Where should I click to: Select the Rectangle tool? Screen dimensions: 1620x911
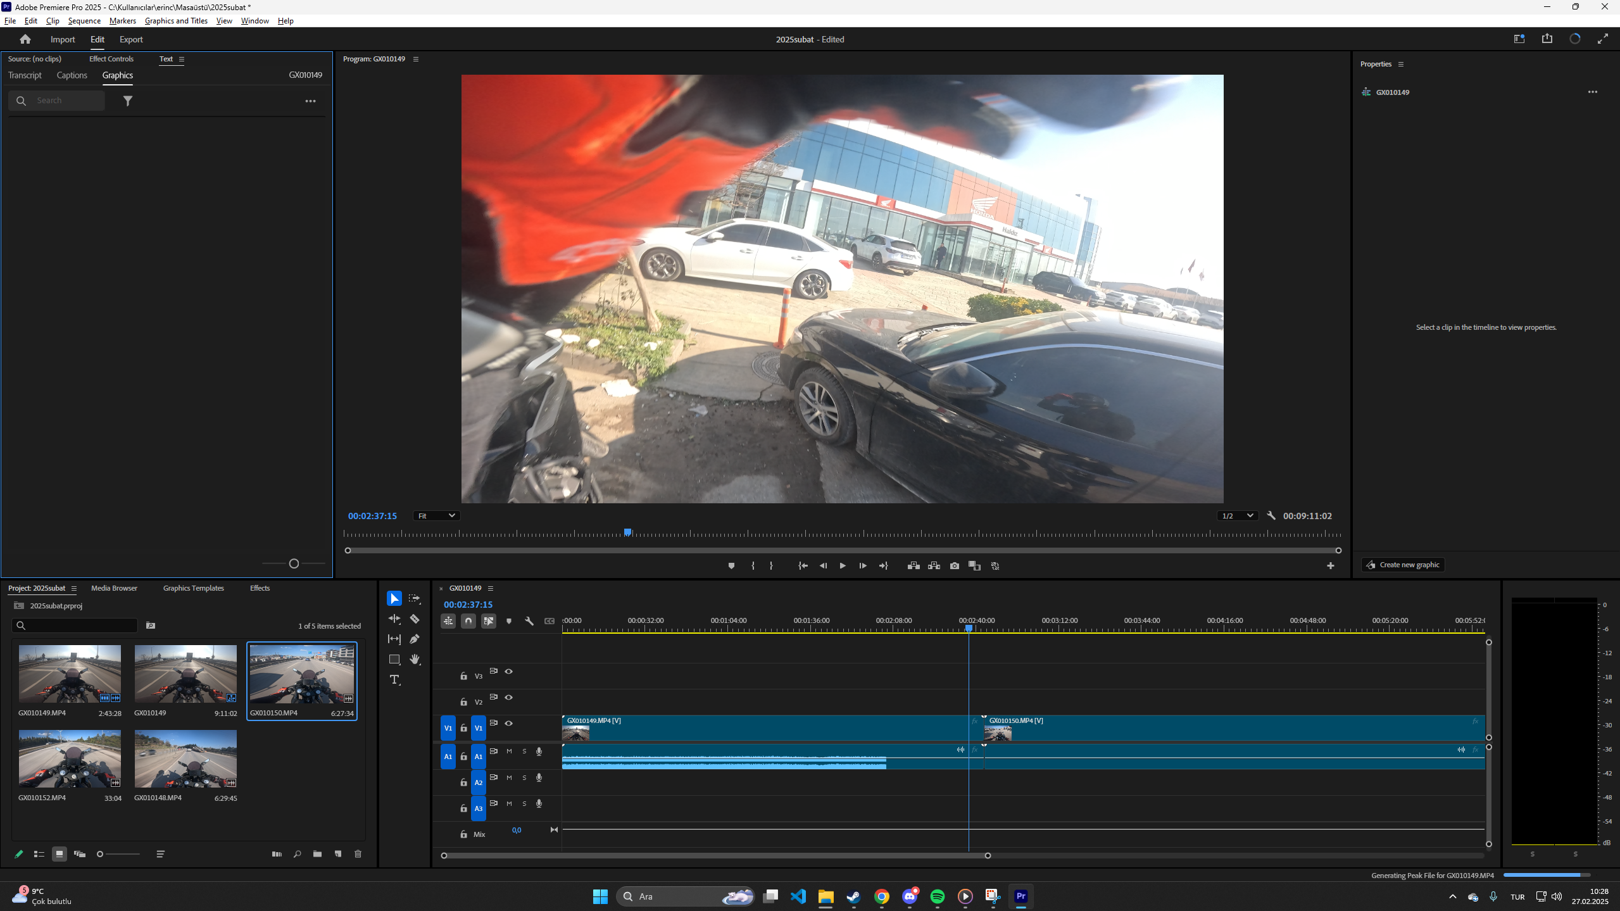click(394, 659)
